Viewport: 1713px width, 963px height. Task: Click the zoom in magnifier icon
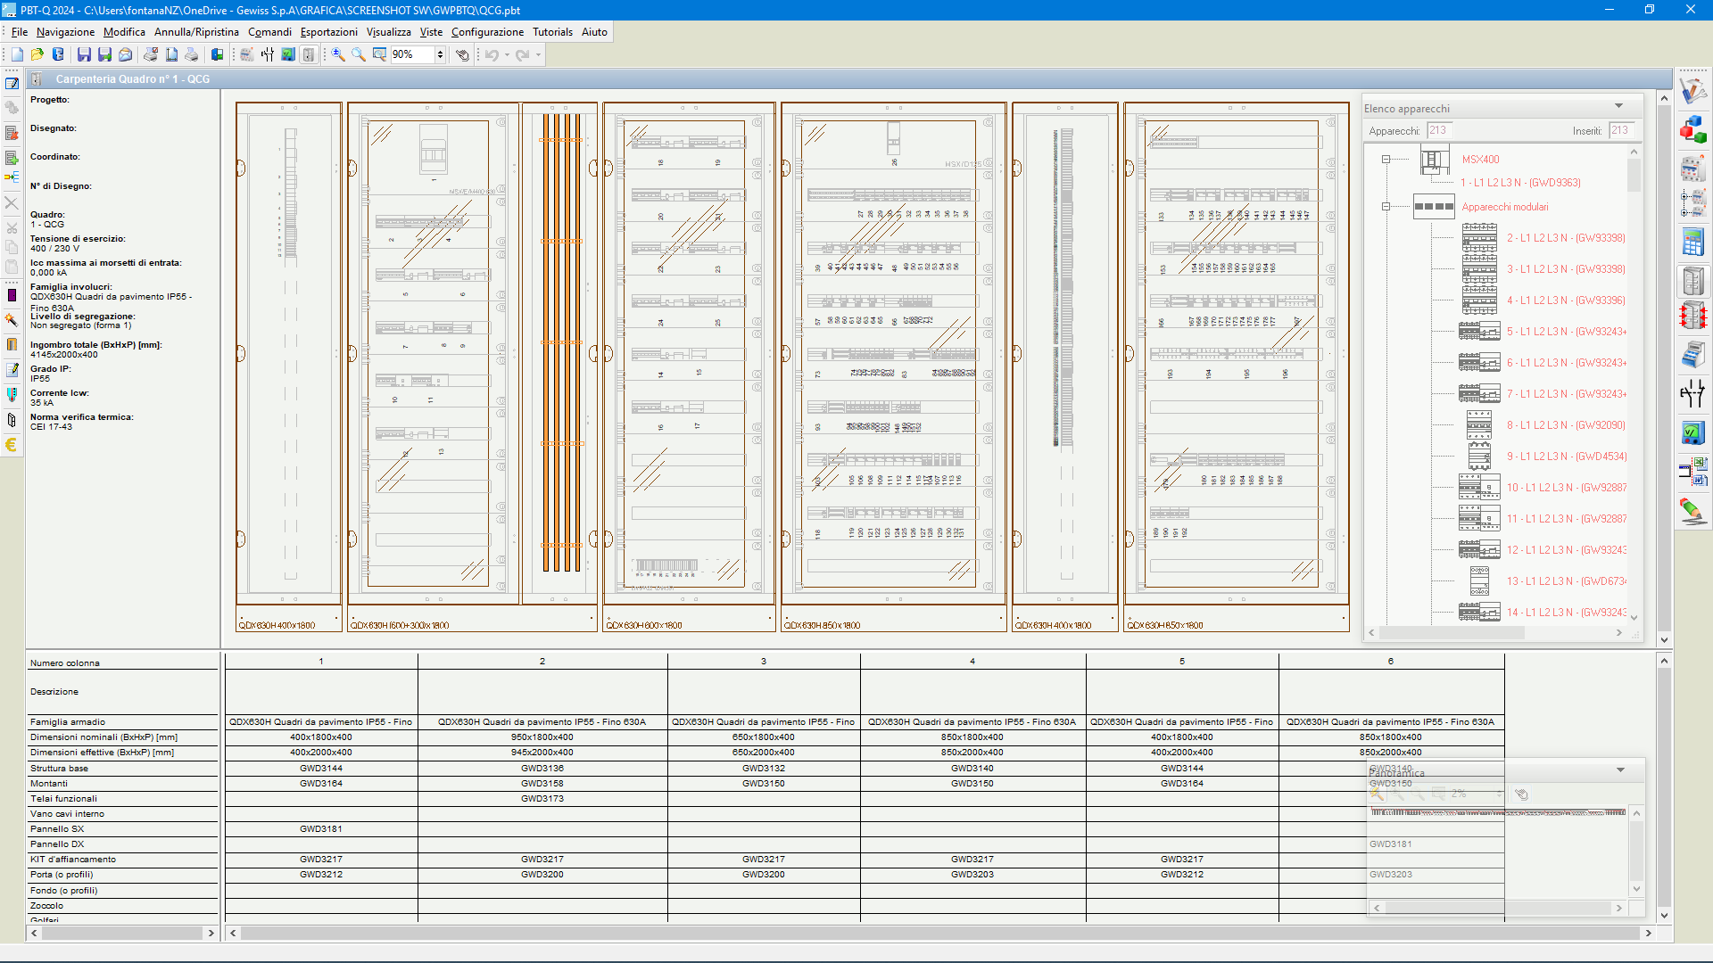(x=338, y=55)
